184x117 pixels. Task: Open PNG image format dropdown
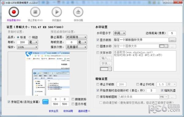click(164, 97)
